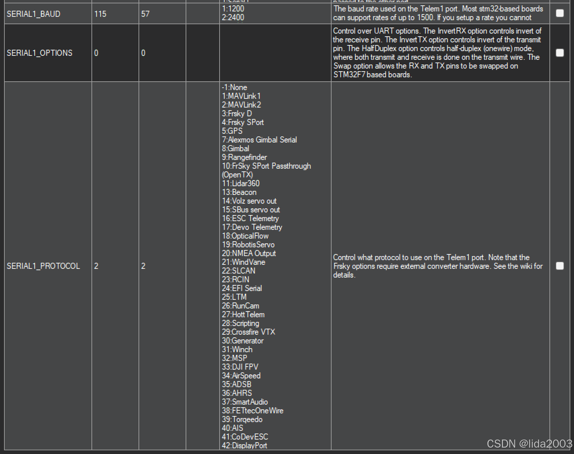Click the '1:MAVLink1' option text
Image resolution: width=574 pixels, height=454 pixels.
pos(241,96)
